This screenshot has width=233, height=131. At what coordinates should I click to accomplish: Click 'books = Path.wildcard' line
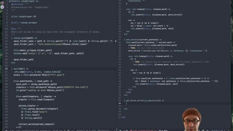pos(39,75)
